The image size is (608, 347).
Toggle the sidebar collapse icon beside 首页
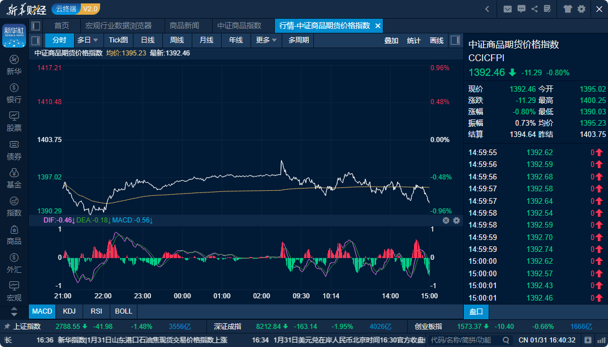36,25
